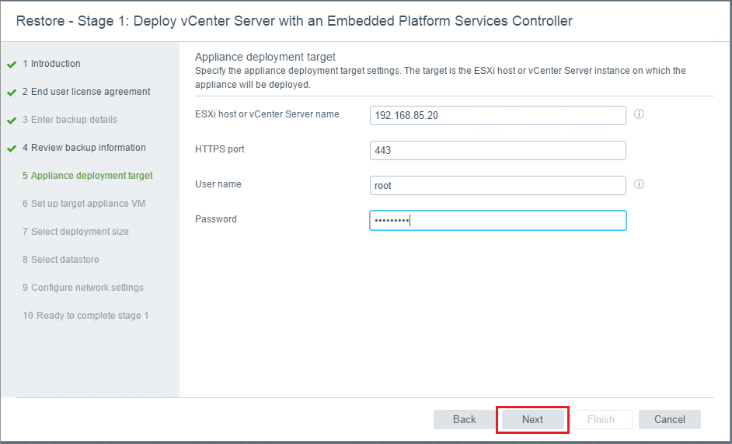Open step 2 End user license agreement
The image size is (732, 444).
(x=86, y=92)
